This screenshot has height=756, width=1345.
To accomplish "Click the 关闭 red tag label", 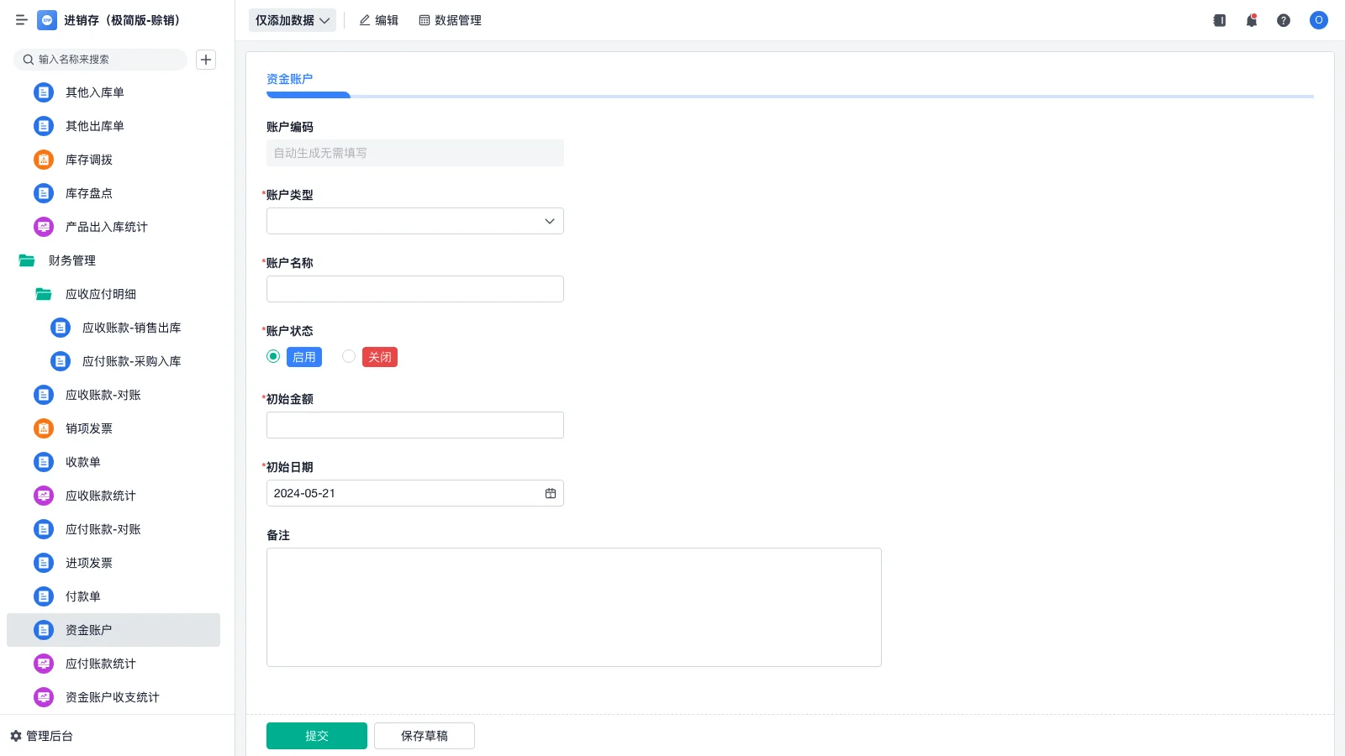I will 380,357.
